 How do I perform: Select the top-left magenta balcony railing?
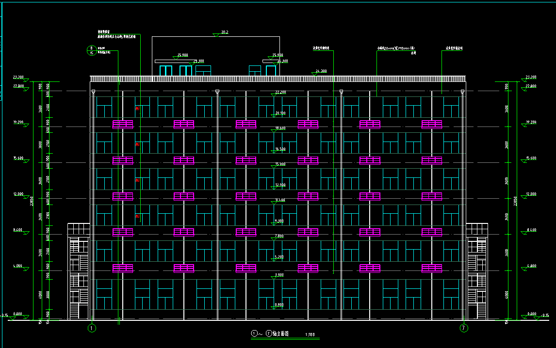123,124
